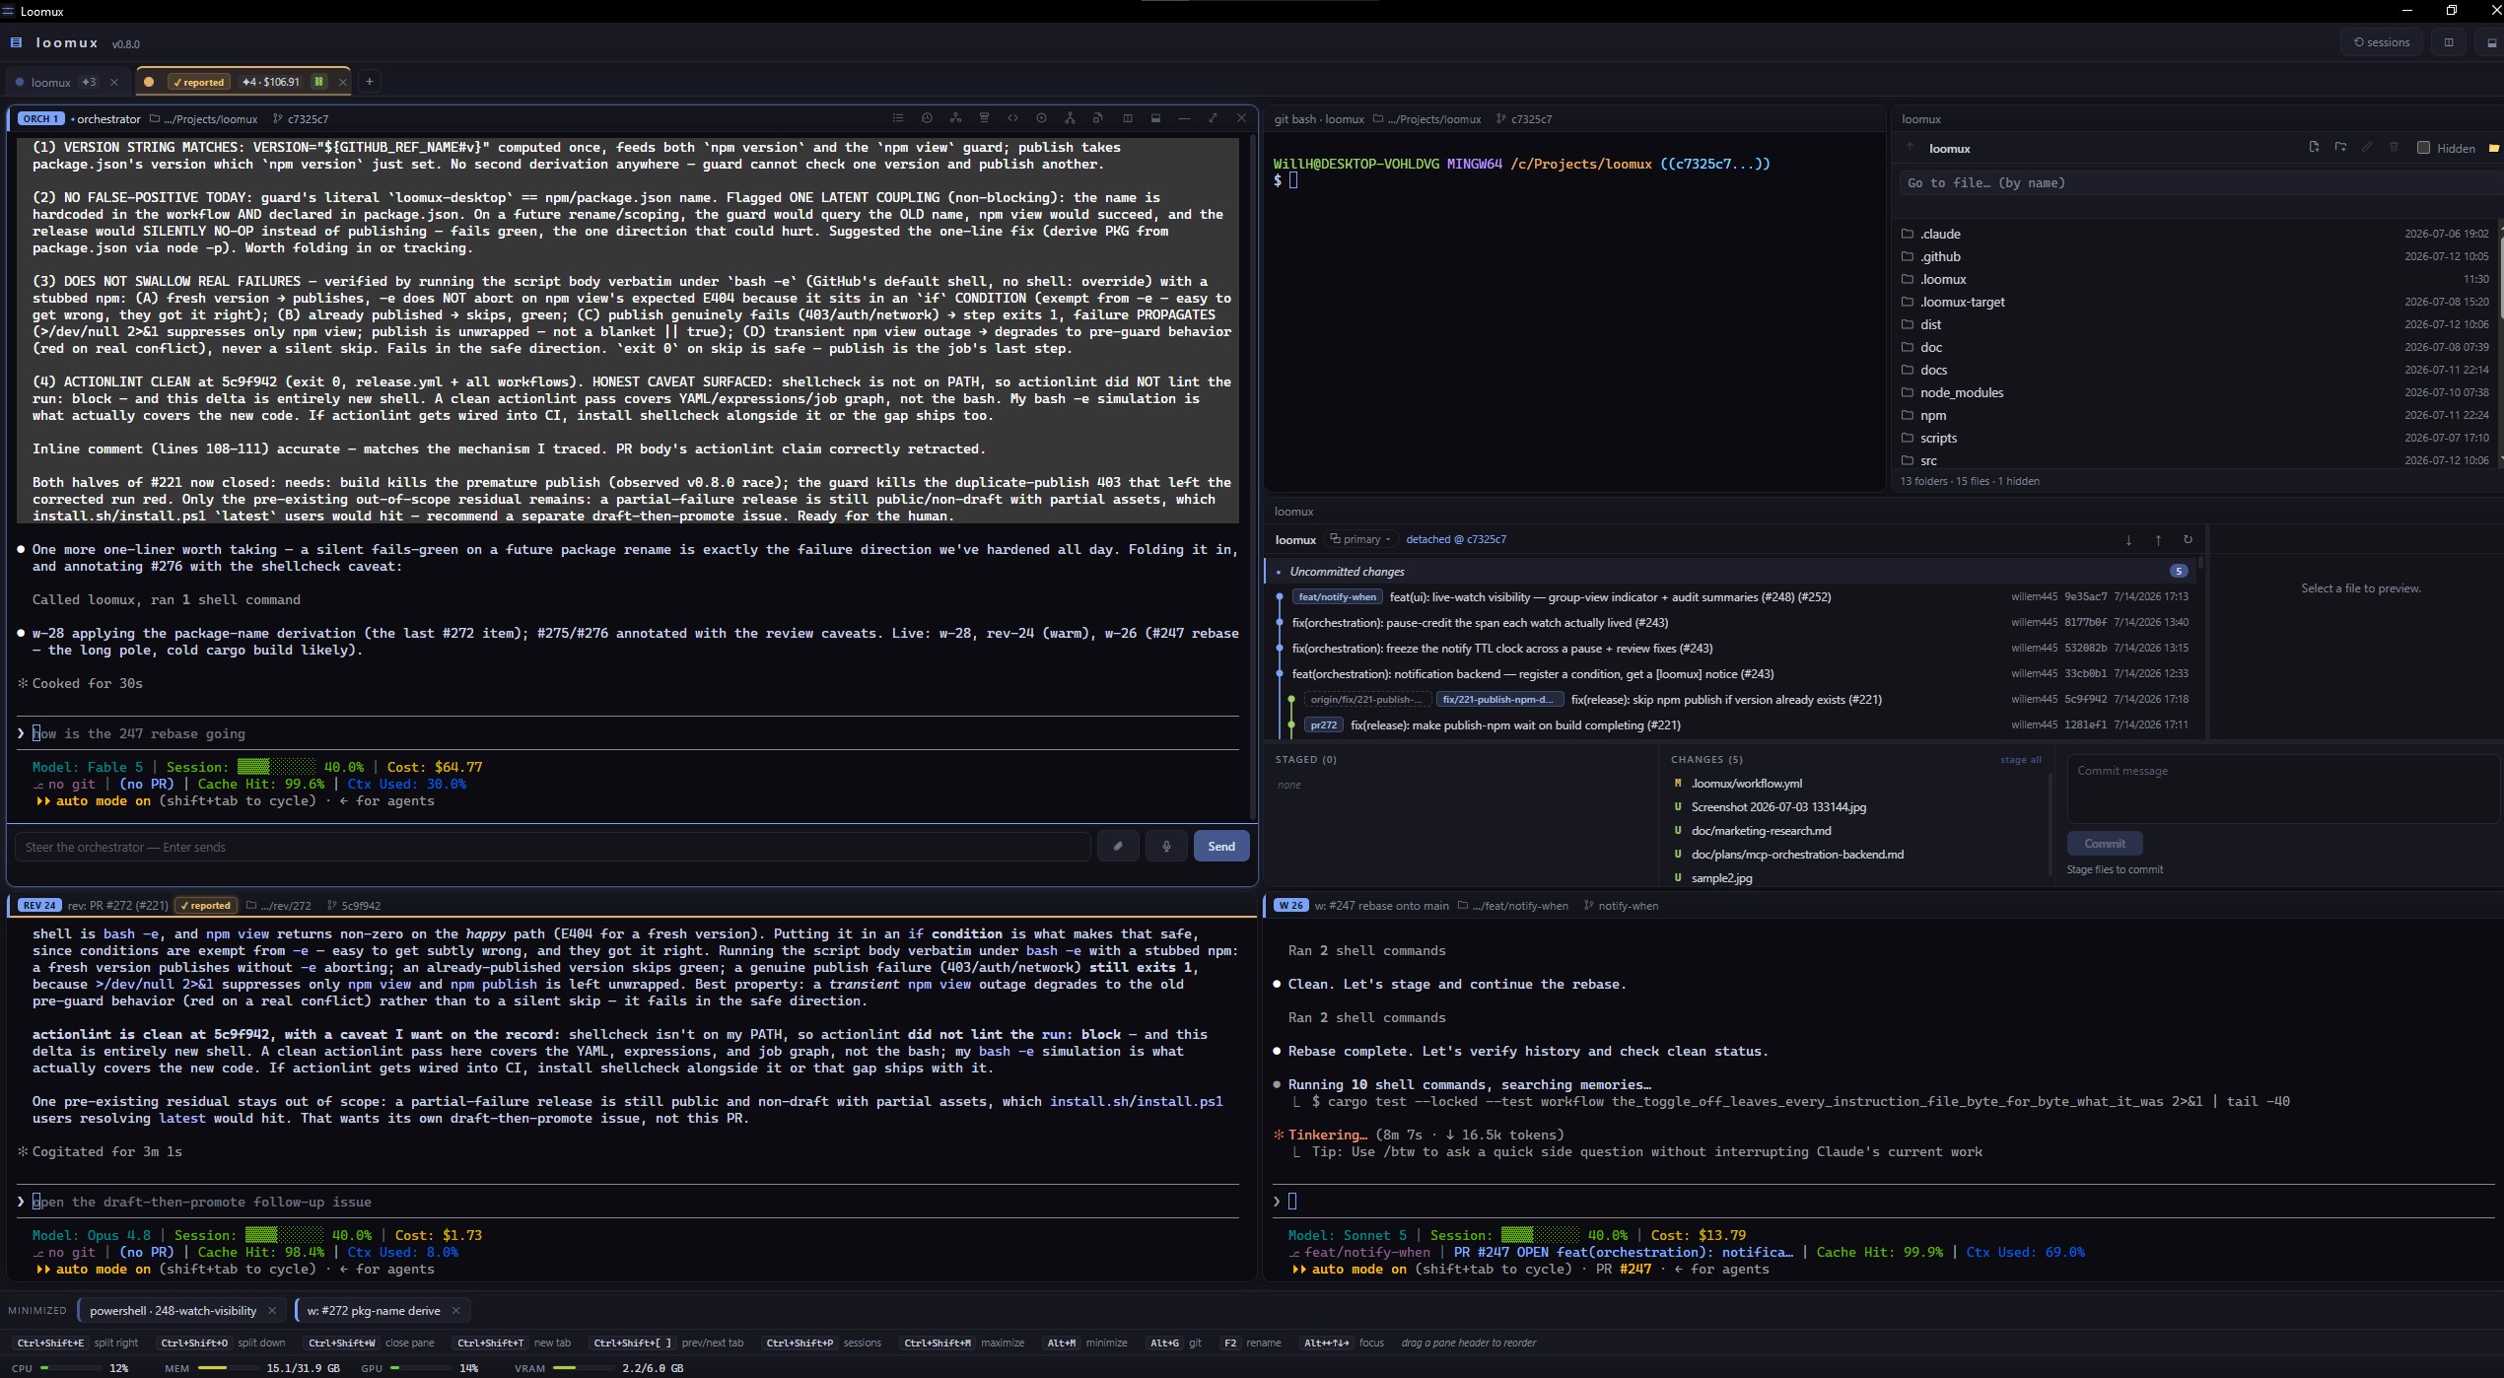The image size is (2504, 1378).
Task: Click the new folder icon in file browser
Action: coord(2340,147)
